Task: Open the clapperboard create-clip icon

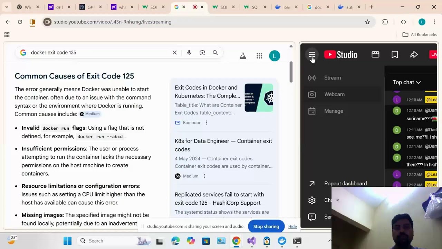Action: click(x=375, y=55)
